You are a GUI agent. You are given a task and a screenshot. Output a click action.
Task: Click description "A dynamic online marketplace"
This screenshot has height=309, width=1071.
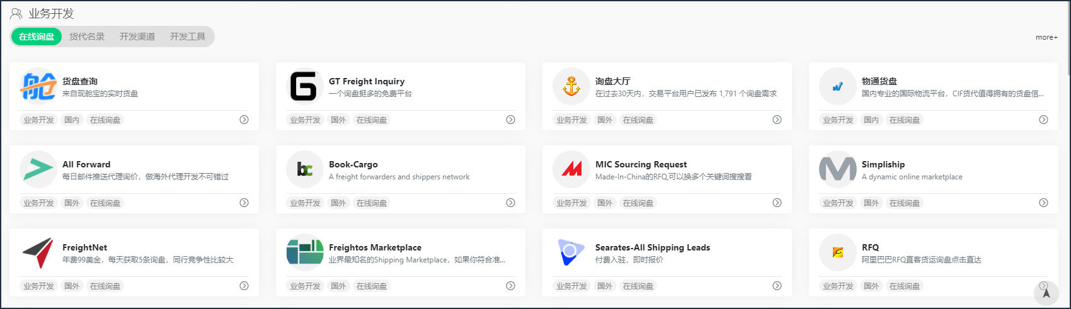pyautogui.click(x=912, y=177)
